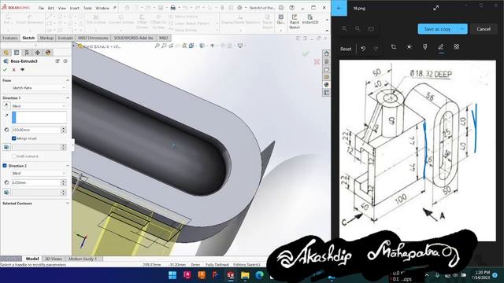Click the Direction 1 depth spinner arrows

click(63, 130)
